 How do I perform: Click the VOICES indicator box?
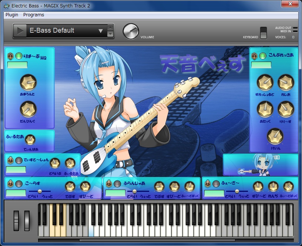(293, 37)
